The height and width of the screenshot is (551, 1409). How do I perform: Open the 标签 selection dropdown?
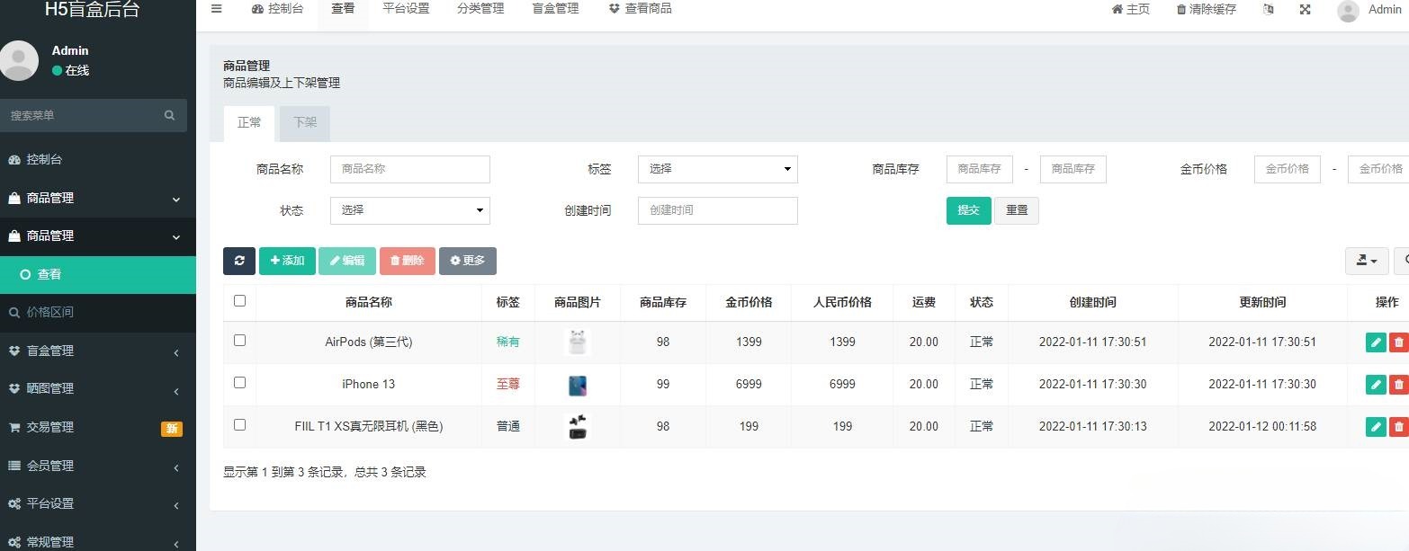[717, 169]
